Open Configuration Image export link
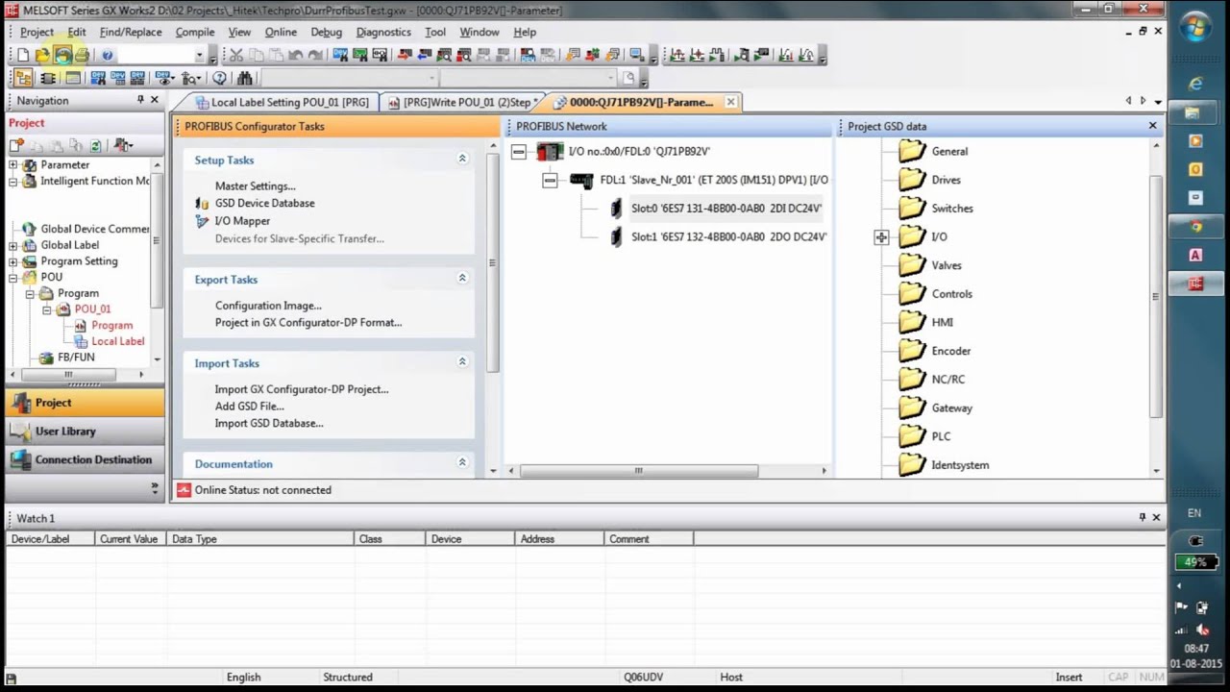 (268, 306)
